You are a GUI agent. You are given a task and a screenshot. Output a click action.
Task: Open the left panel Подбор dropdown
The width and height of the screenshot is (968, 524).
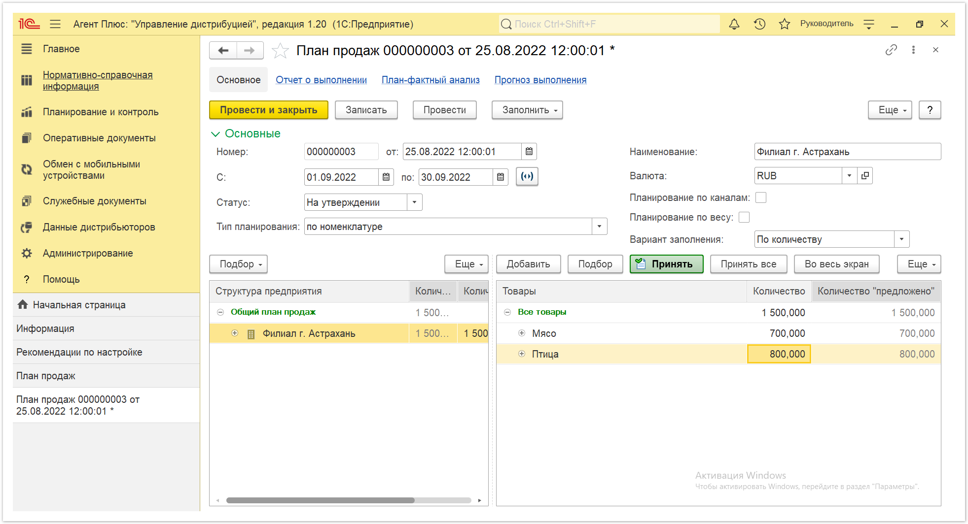[238, 264]
